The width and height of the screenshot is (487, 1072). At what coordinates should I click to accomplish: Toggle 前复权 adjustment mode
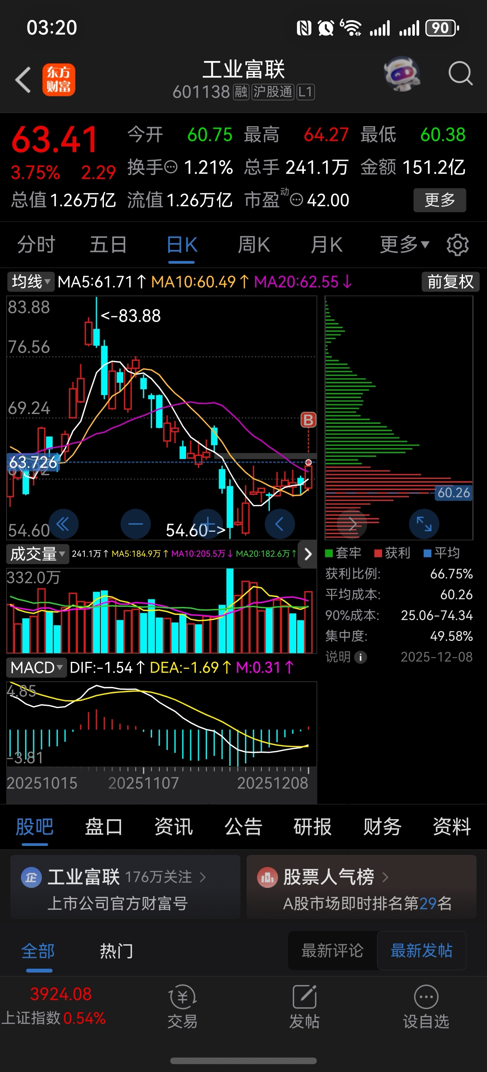coord(451,282)
